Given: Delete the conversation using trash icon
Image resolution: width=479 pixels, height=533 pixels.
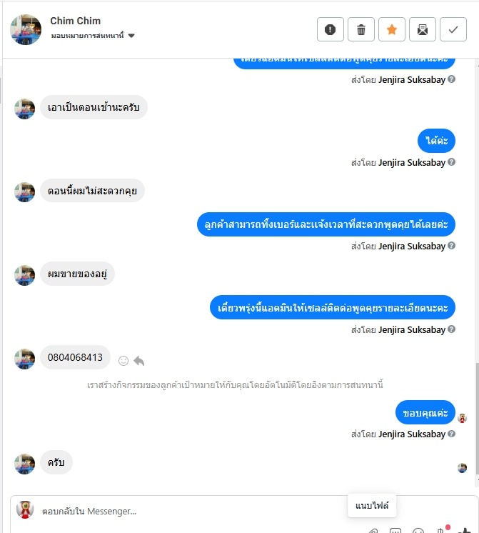Looking at the screenshot, I should tap(360, 29).
